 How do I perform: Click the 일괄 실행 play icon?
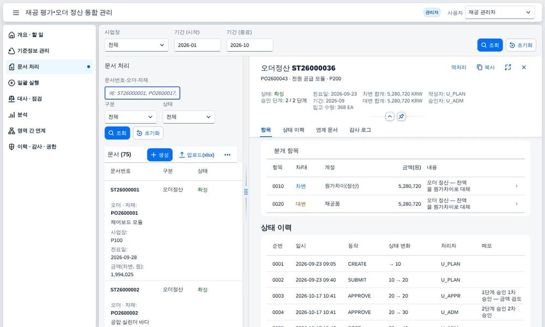[11, 83]
